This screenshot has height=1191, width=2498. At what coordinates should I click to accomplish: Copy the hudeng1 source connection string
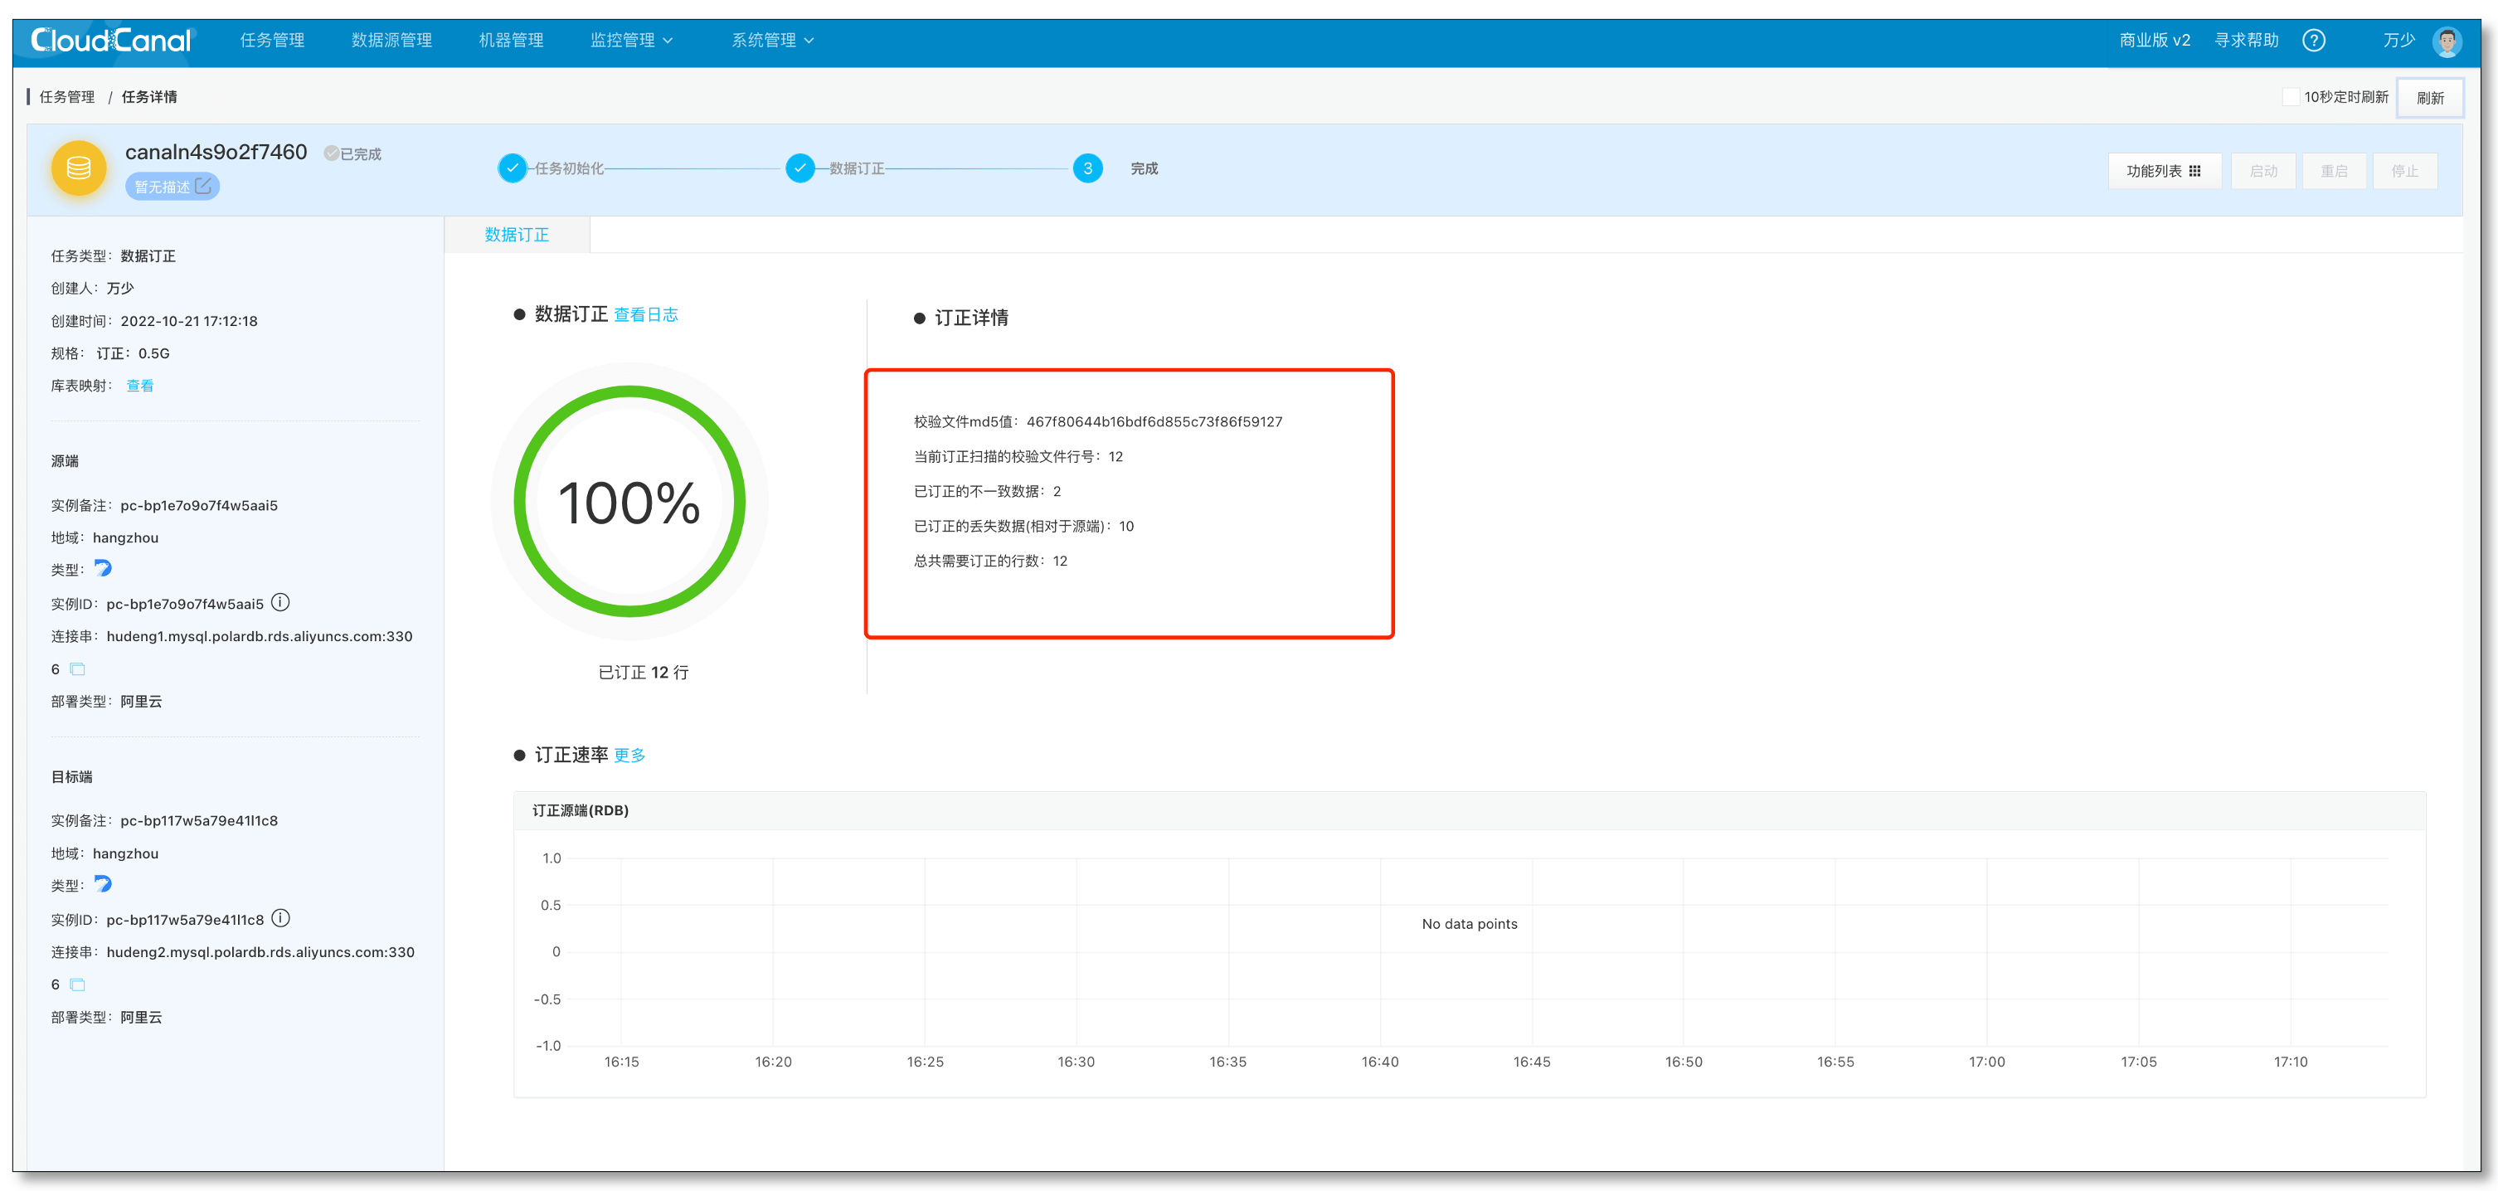tap(78, 669)
